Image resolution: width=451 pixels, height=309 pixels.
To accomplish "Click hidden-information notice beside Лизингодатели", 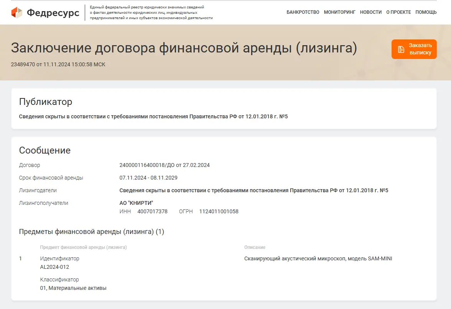I will coord(254,190).
